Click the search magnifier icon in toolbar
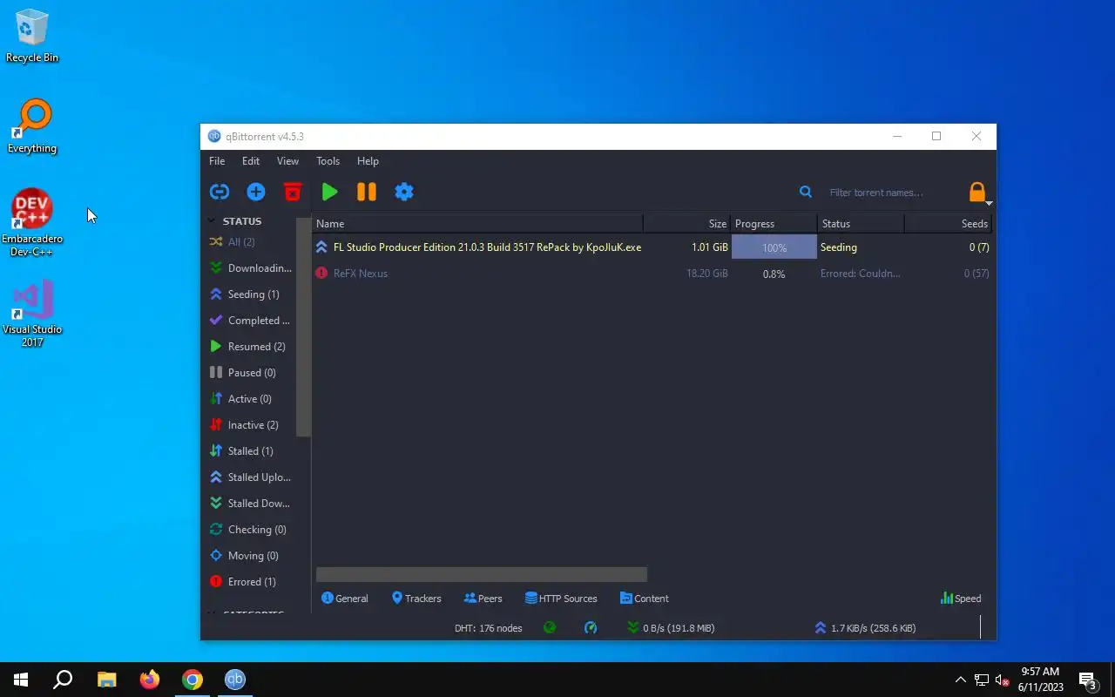 [806, 192]
